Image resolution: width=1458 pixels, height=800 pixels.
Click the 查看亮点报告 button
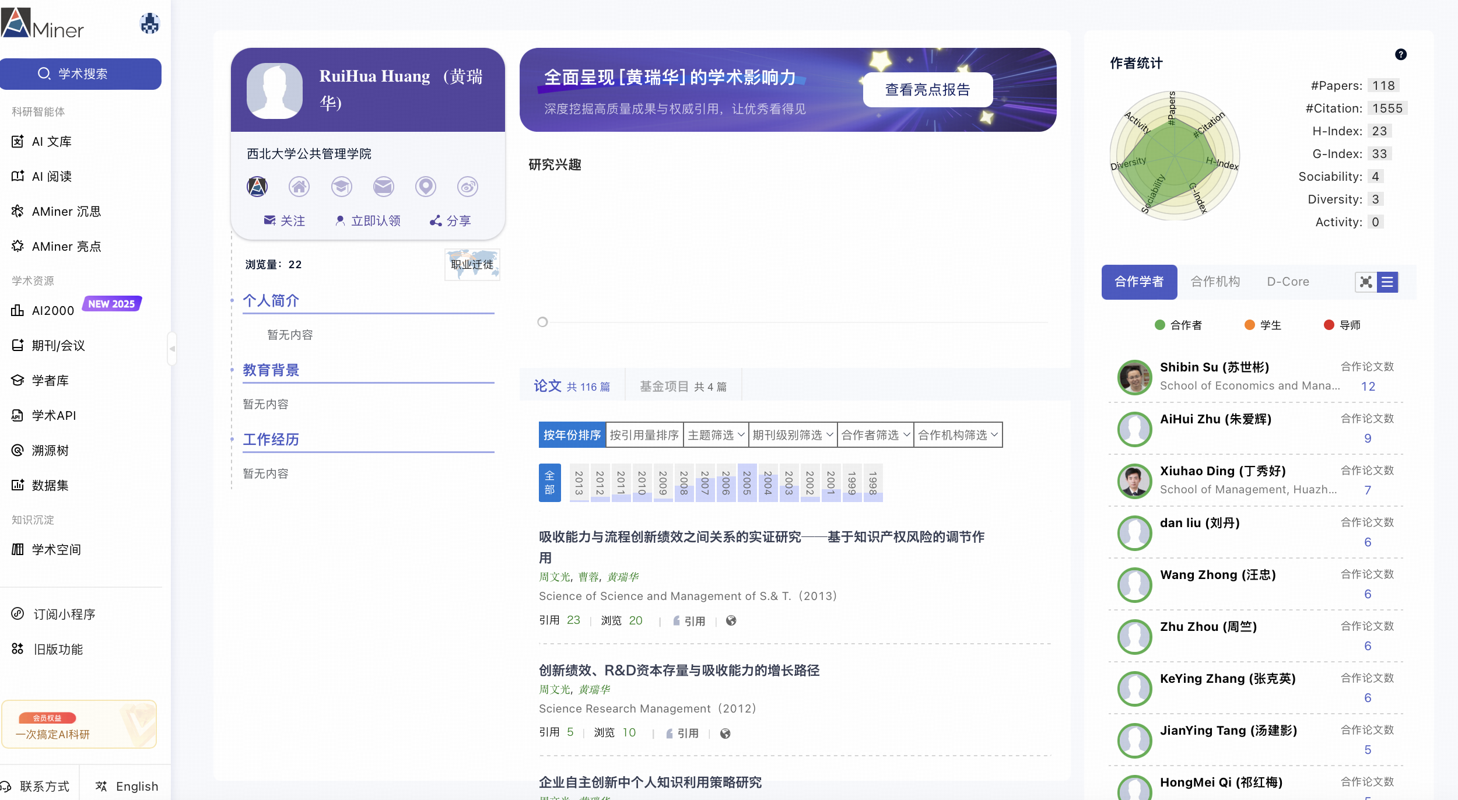tap(927, 90)
